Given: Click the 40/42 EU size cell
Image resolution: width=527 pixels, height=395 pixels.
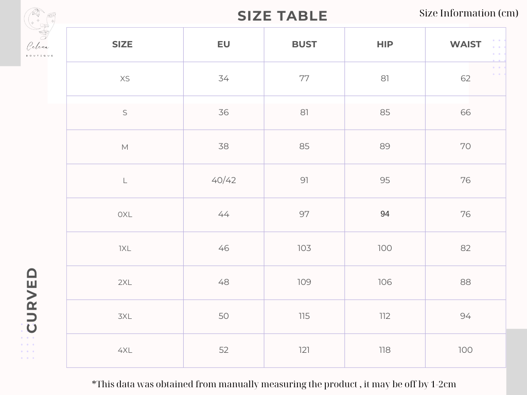Looking at the screenshot, I should pos(223,181).
